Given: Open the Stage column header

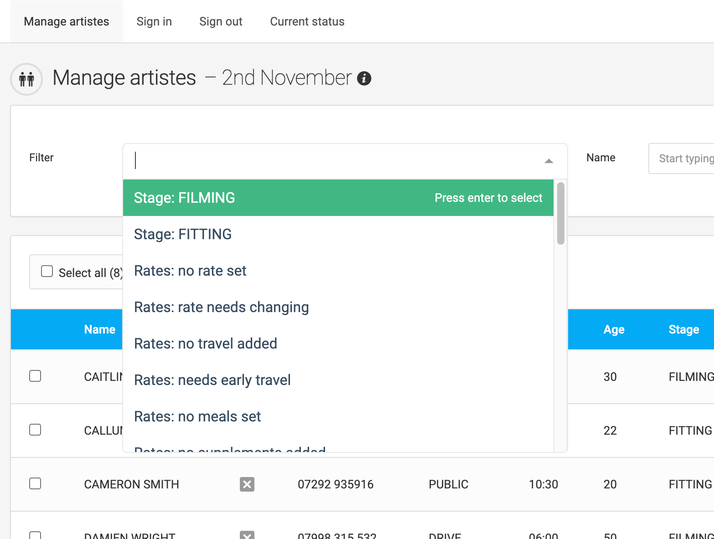Looking at the screenshot, I should point(683,329).
